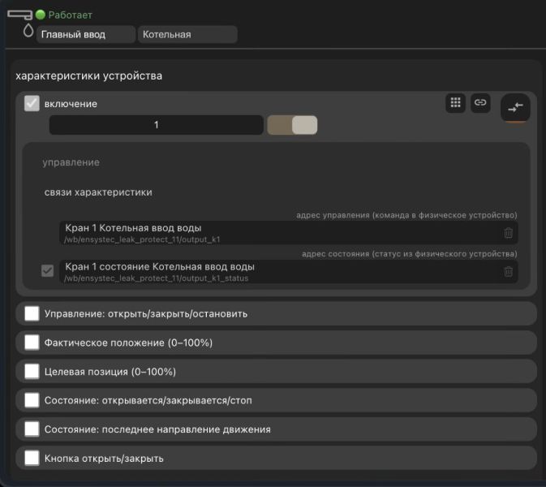Click the характеристики устройства heading
The image size is (546, 487).
(x=88, y=76)
